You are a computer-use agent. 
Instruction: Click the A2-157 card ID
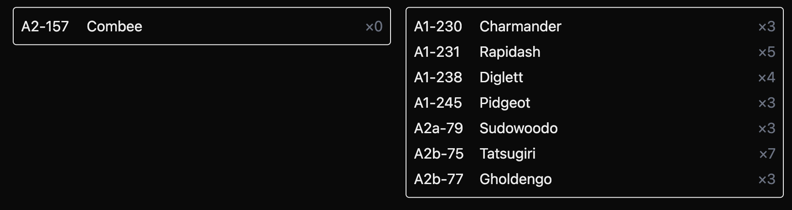point(45,26)
